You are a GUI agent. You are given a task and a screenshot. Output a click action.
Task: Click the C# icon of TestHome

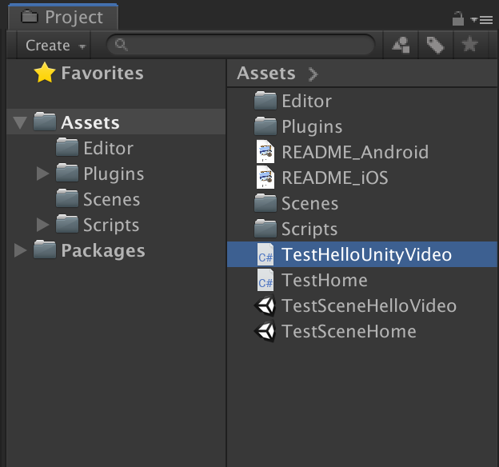click(265, 280)
